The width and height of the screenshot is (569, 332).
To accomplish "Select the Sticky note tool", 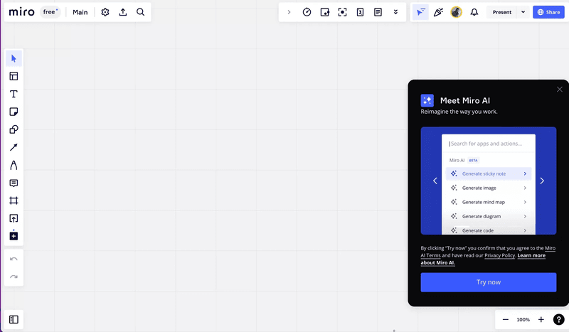I will point(14,112).
